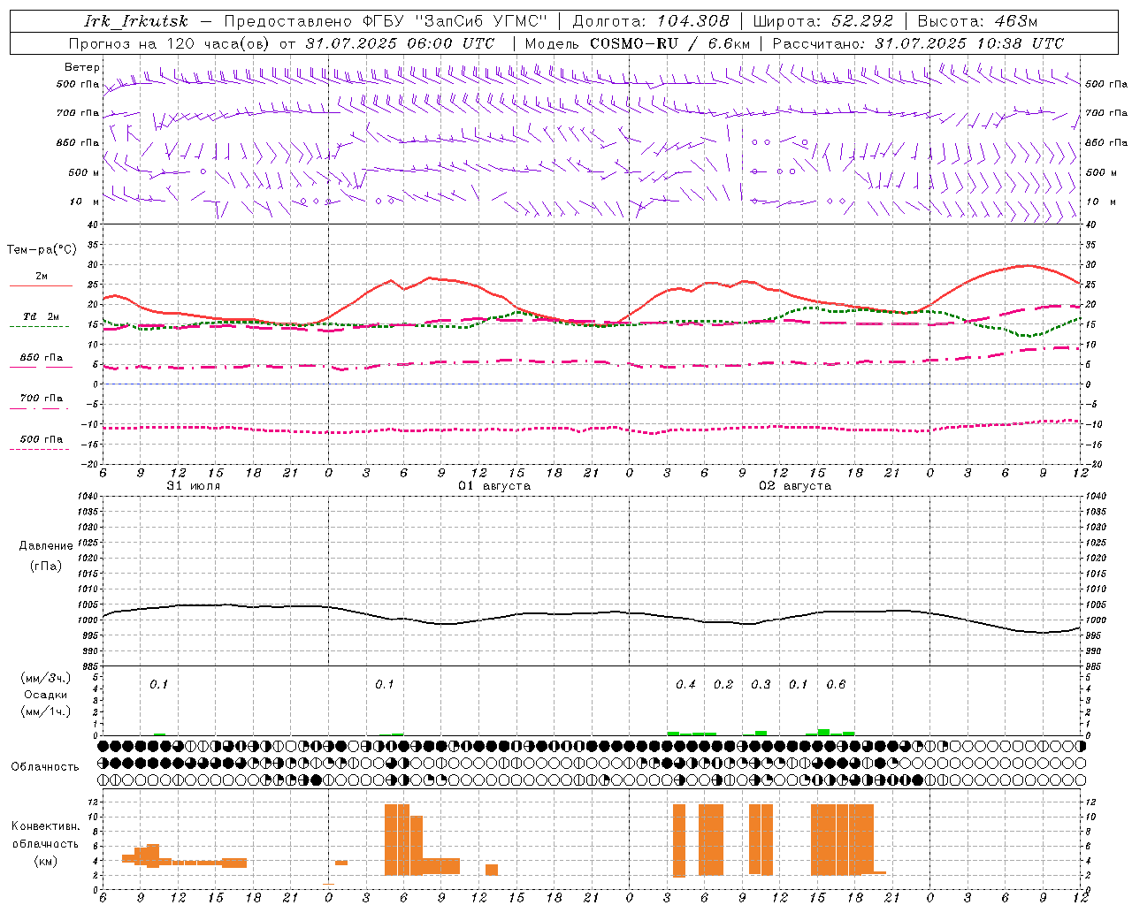
Task: Click 'Прогноз на 120 часа(ов)' forecast header
Action: pyautogui.click(x=170, y=43)
